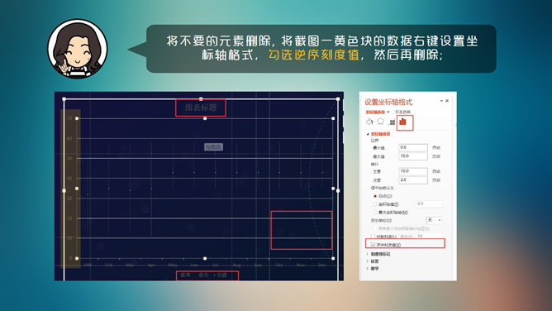Screen dimensions: 552x311
Task: Open the Fill & Line paint bucket tab
Action: tap(369, 122)
